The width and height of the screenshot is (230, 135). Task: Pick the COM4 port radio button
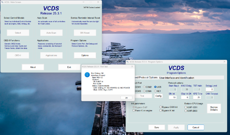click(144, 91)
